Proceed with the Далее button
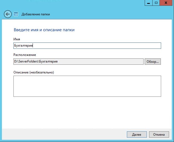This screenshot has width=174, height=142. [x=137, y=134]
